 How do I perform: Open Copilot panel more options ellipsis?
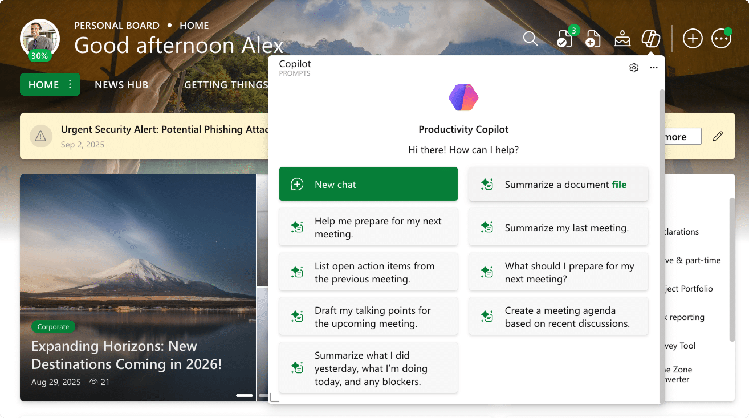(x=654, y=68)
